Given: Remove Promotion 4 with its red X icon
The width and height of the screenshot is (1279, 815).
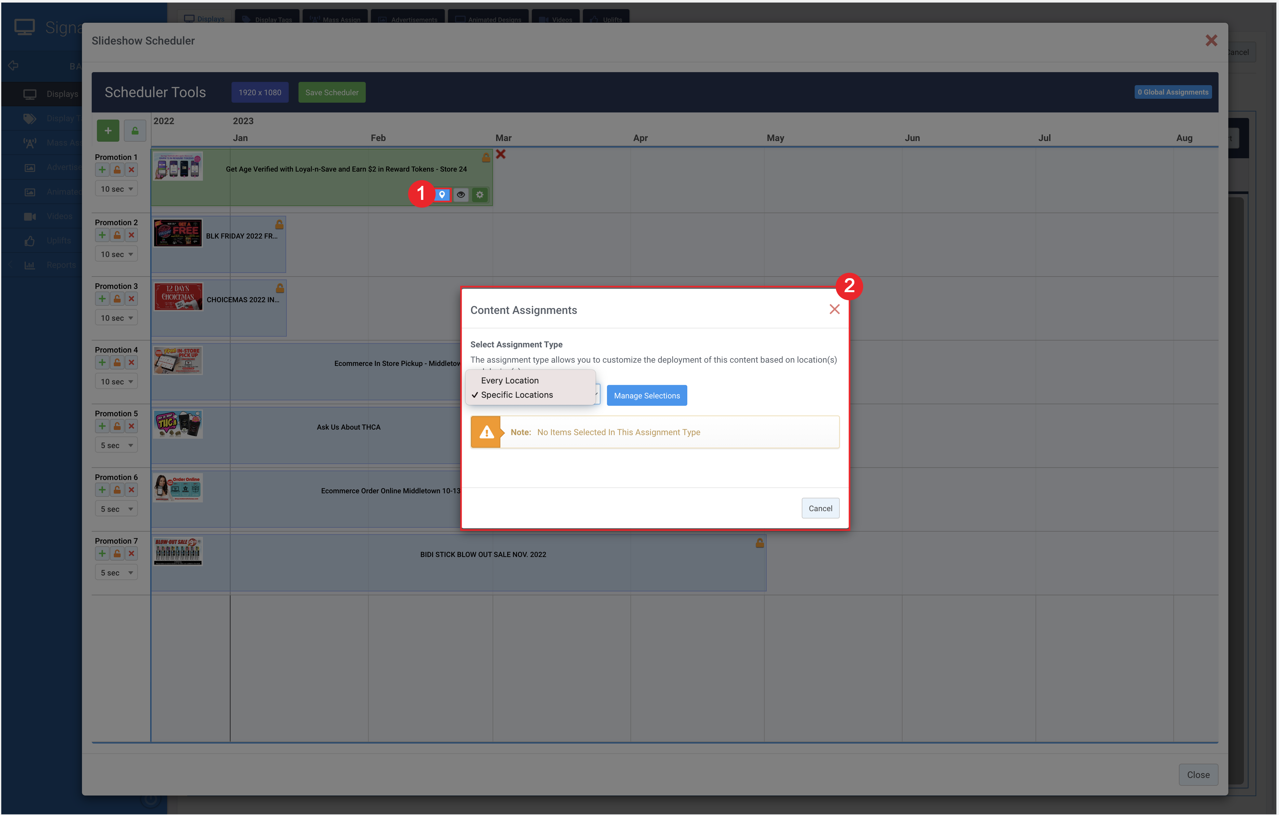Looking at the screenshot, I should point(131,363).
